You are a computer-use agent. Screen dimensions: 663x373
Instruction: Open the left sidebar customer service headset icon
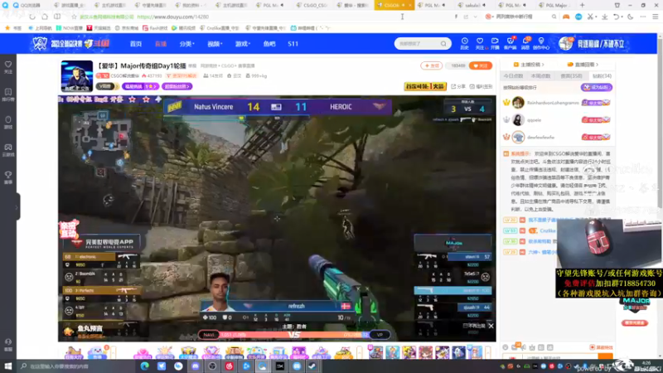8,344
